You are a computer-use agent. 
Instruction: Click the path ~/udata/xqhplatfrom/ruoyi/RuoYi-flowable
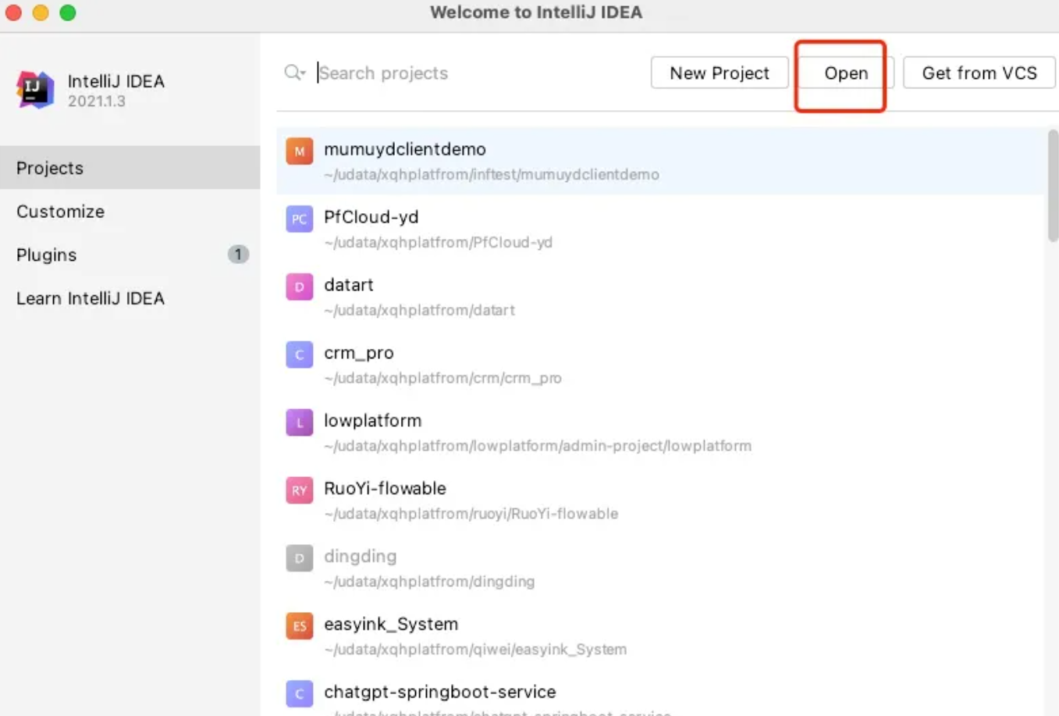point(471,515)
